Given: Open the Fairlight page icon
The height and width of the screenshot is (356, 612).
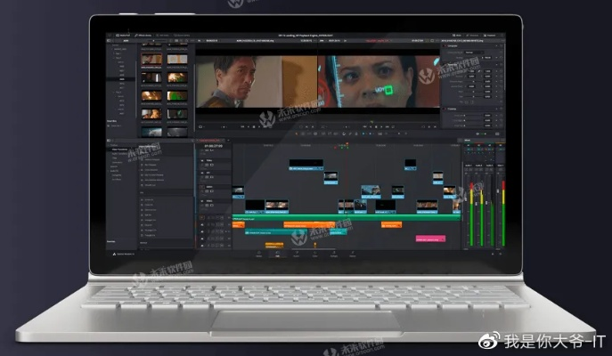Looking at the screenshot, I should pos(336,254).
